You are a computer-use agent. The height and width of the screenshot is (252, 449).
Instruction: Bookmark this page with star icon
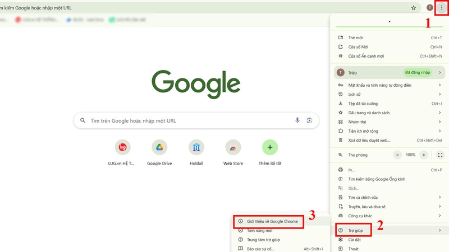tap(413, 8)
